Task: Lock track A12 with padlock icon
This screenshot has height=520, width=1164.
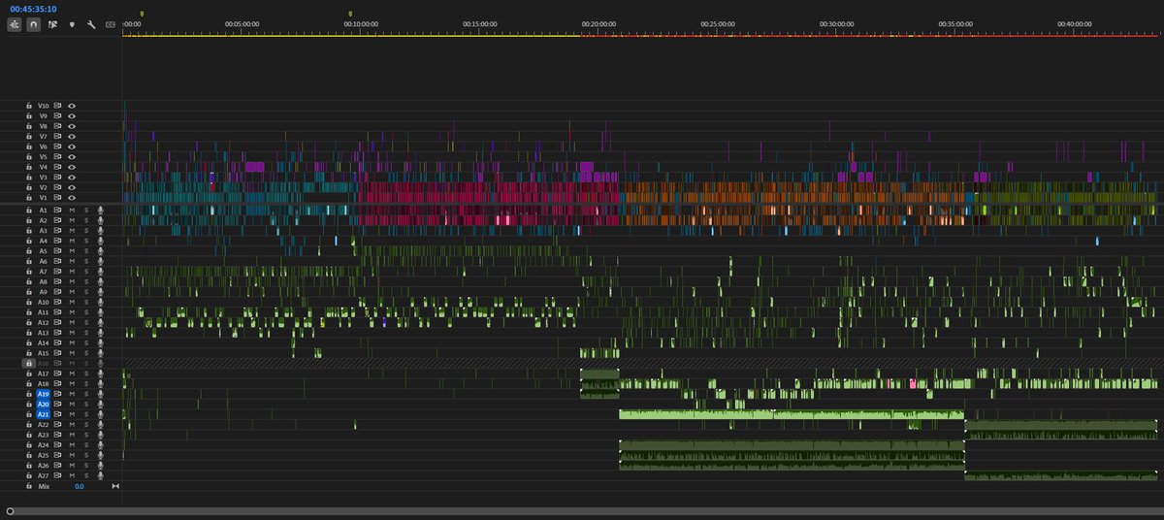Action: 29,323
